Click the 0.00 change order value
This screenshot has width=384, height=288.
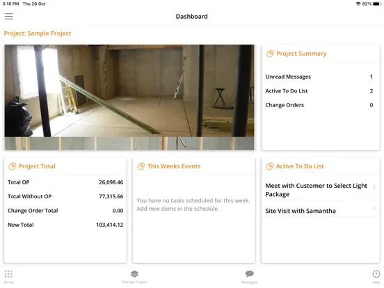pos(118,211)
